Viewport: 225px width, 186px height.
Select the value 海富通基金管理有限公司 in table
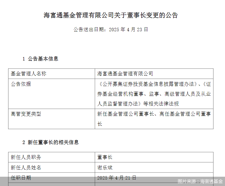[125, 74]
